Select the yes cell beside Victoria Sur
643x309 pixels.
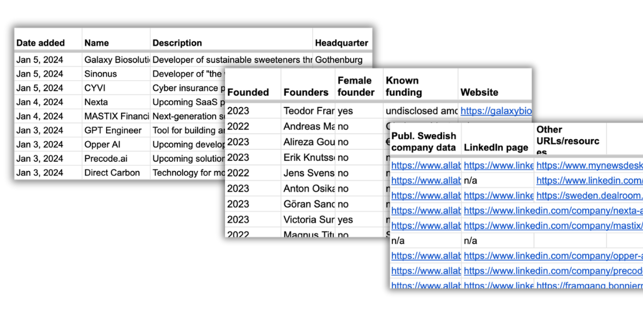coord(359,219)
